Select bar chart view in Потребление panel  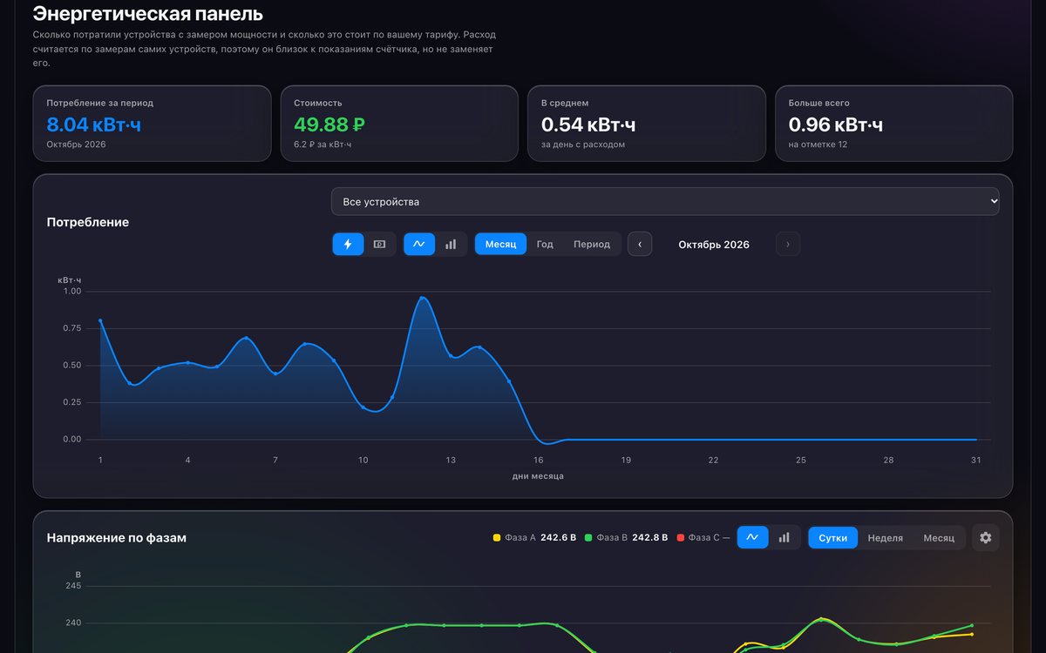[x=451, y=244]
